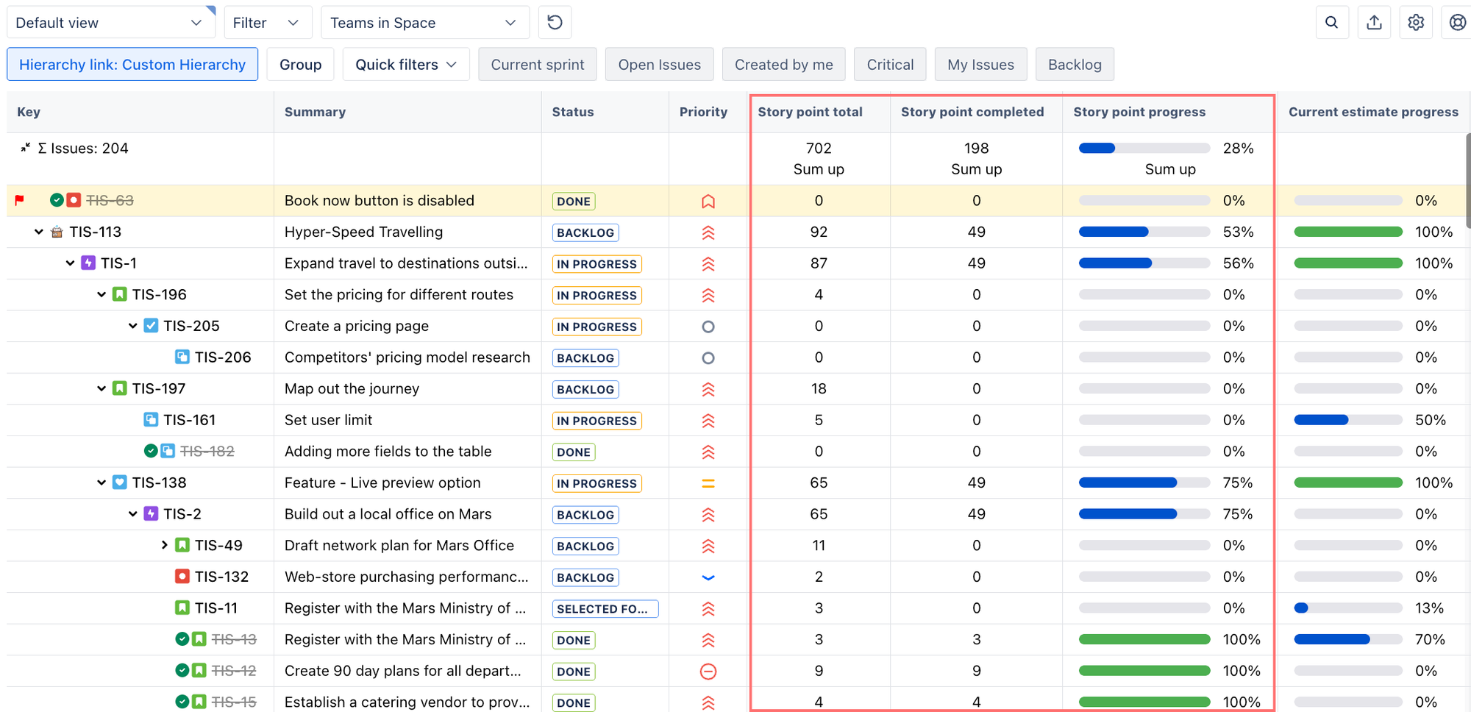Screen dimensions: 1471x712
Task: Collapse the TIS-2 row
Action: [133, 513]
